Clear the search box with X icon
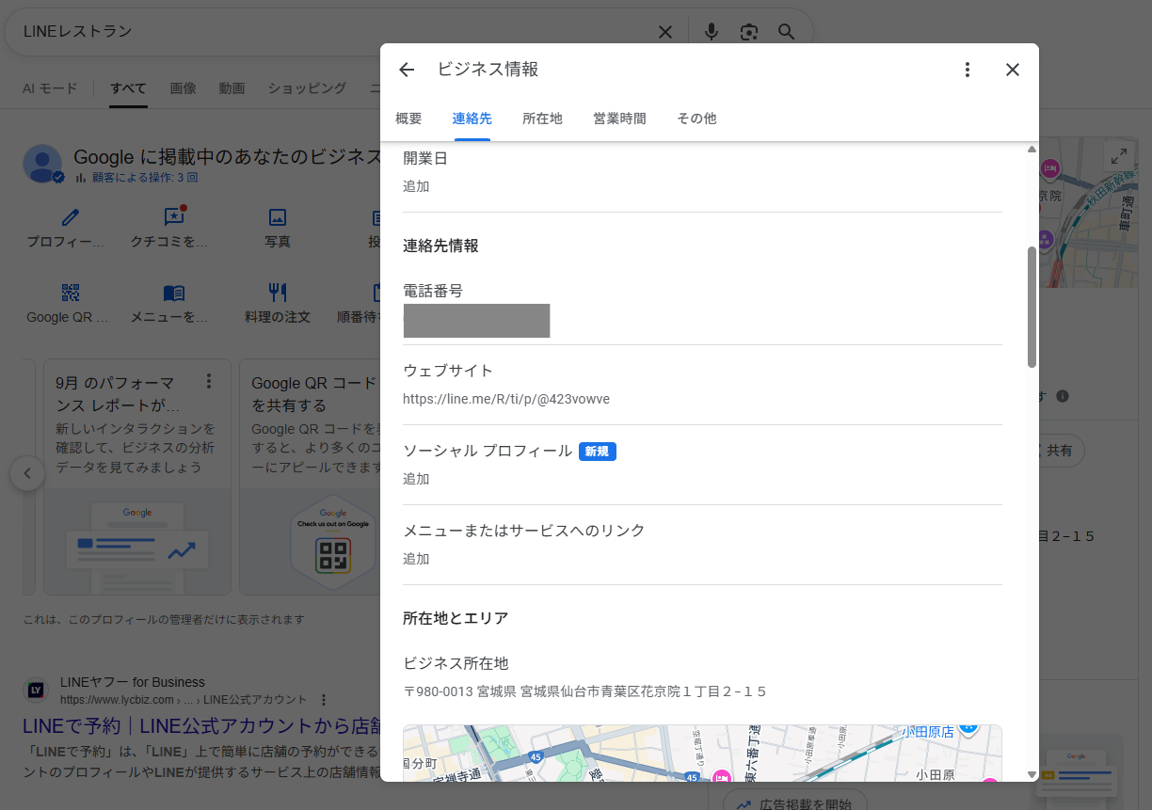This screenshot has height=810, width=1152. click(665, 32)
